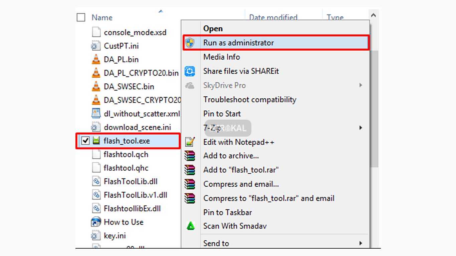The image size is (456, 256).
Task: Uncheck the flash_tool.exe checkbox
Action: pos(85,141)
